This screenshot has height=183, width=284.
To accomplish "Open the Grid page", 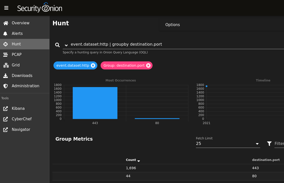I will (x=25, y=65).
